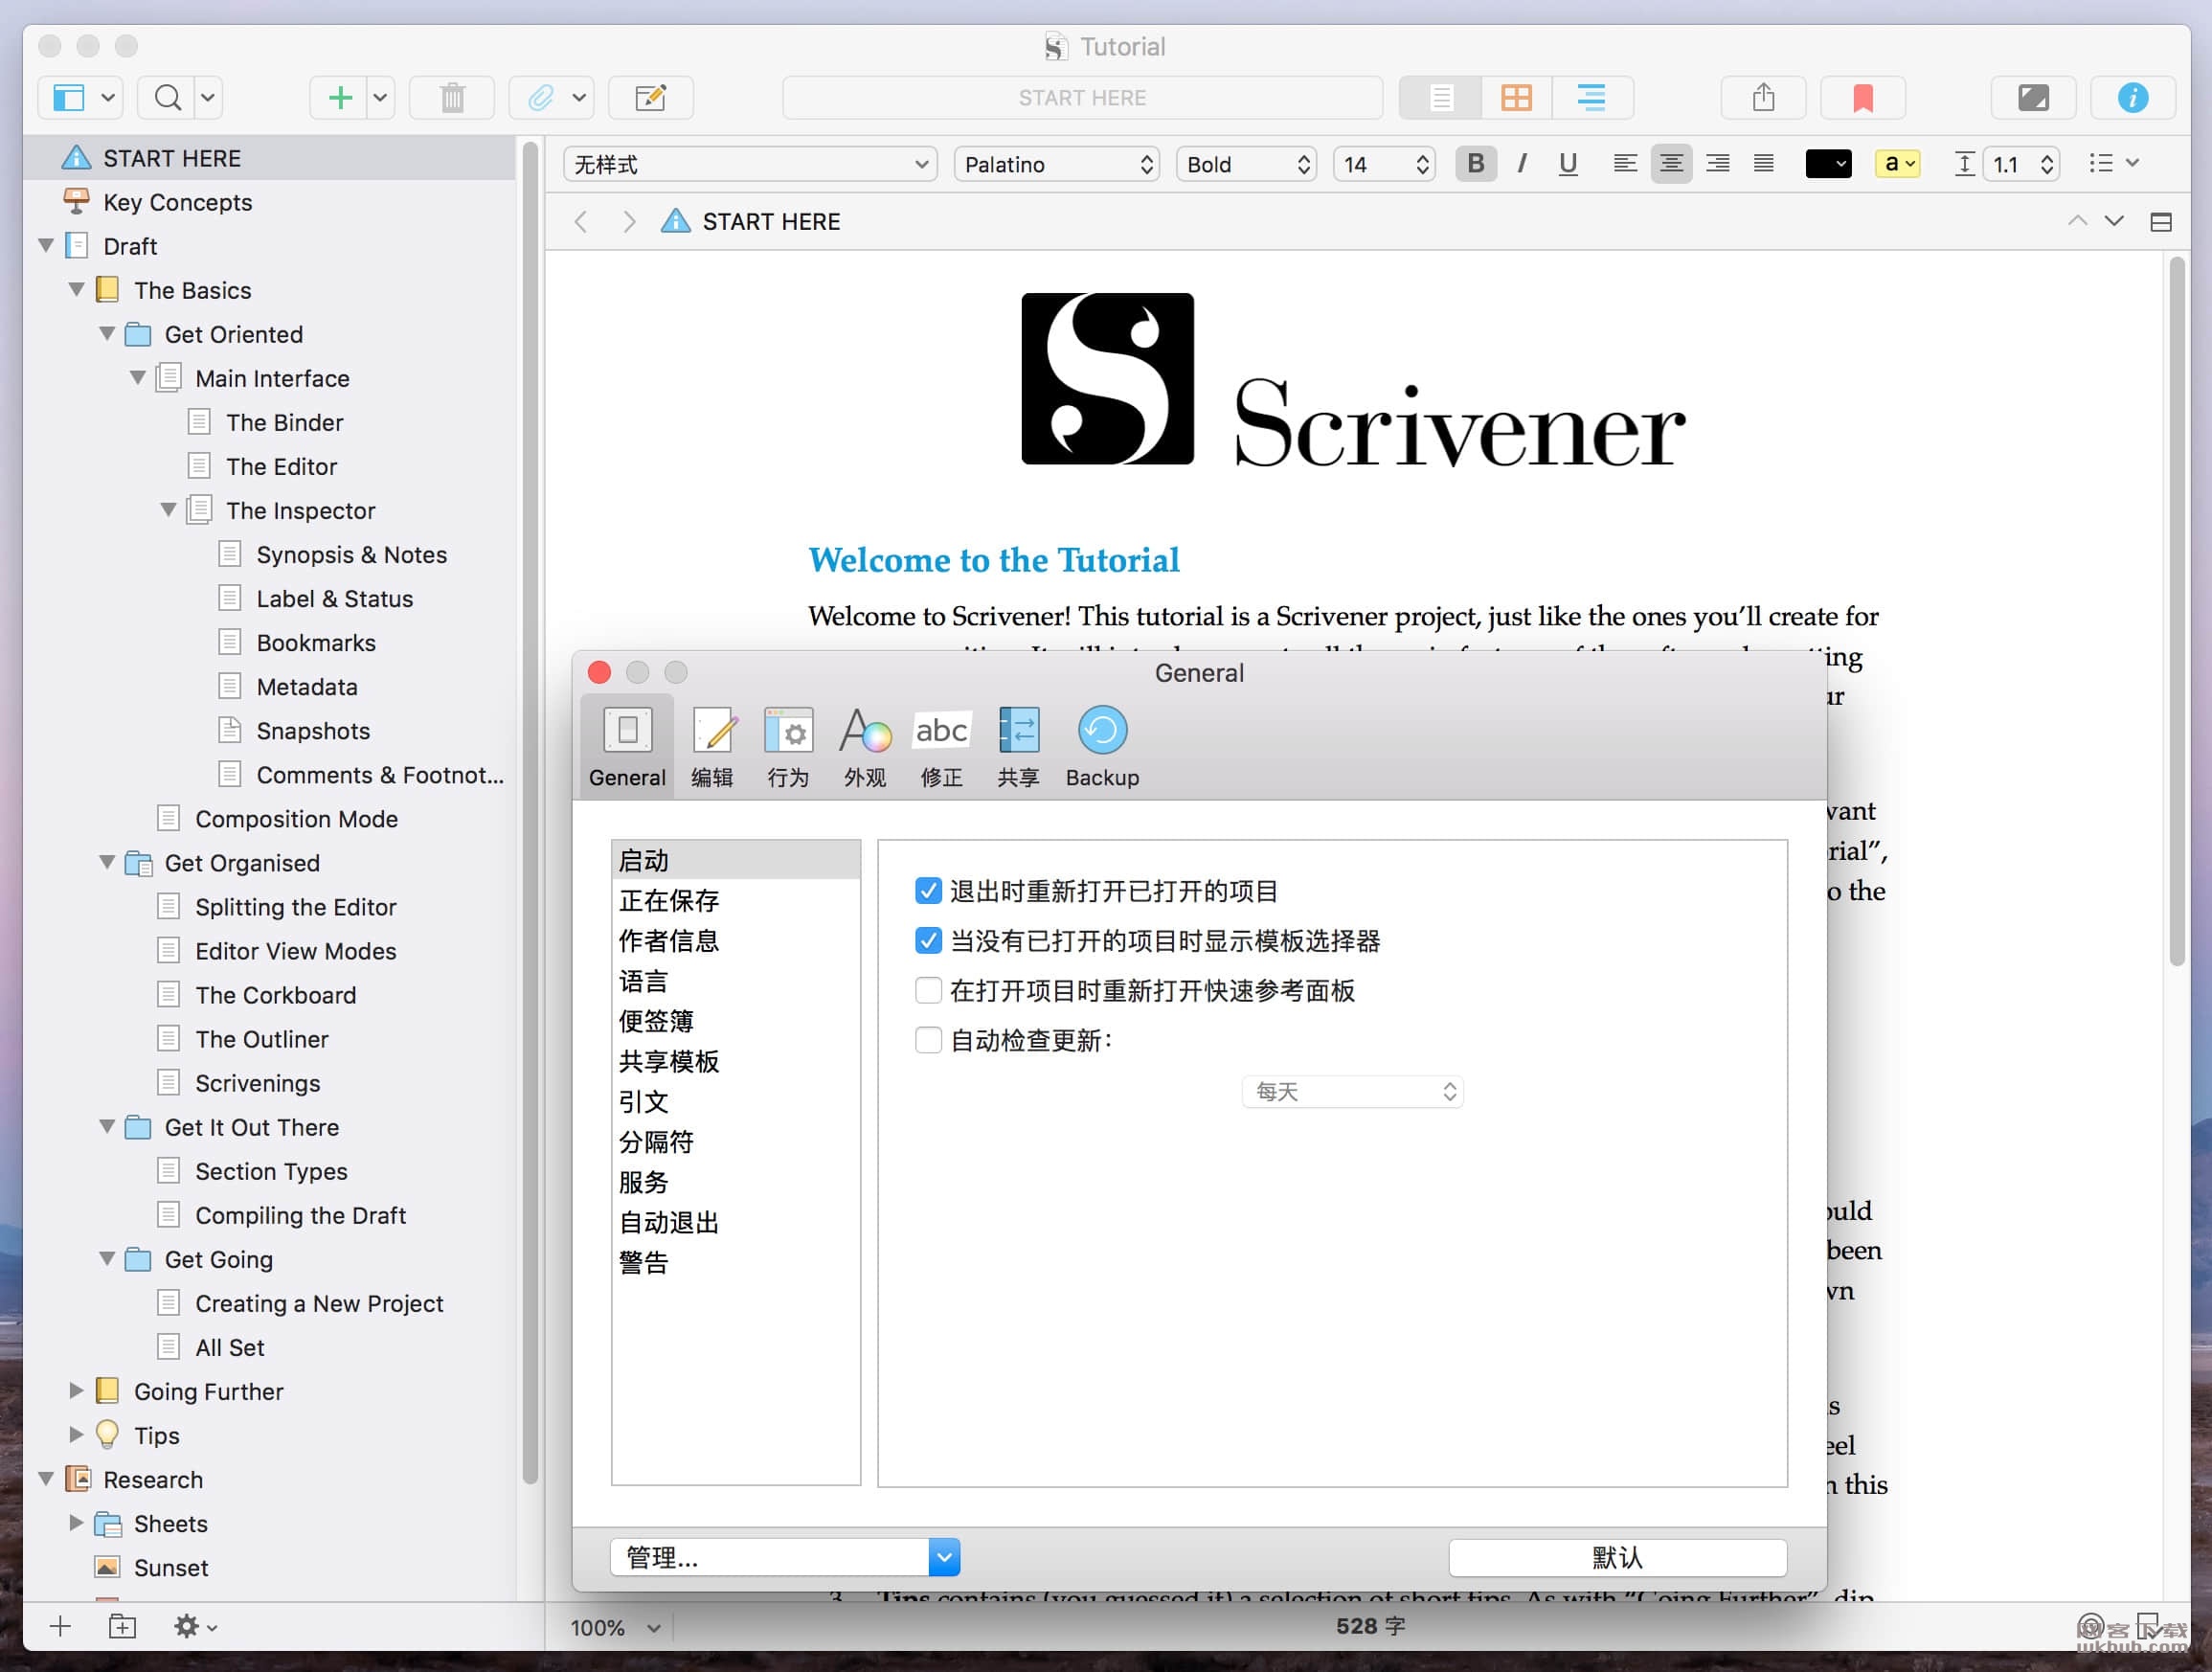Switch to the General preferences tab
The width and height of the screenshot is (2212, 1672).
coord(627,746)
